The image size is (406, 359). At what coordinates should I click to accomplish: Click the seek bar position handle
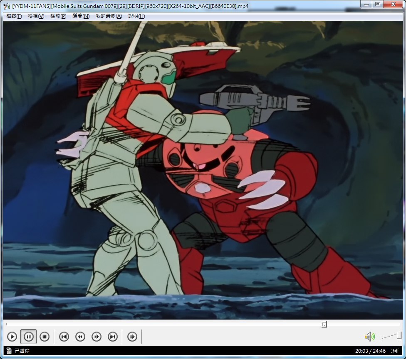(324, 324)
